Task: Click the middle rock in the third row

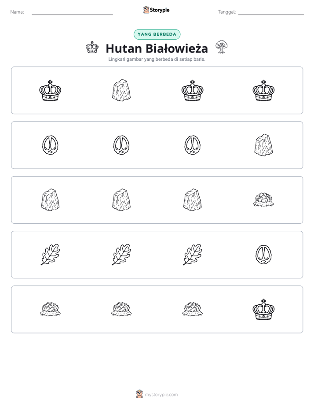Action: pos(121,200)
